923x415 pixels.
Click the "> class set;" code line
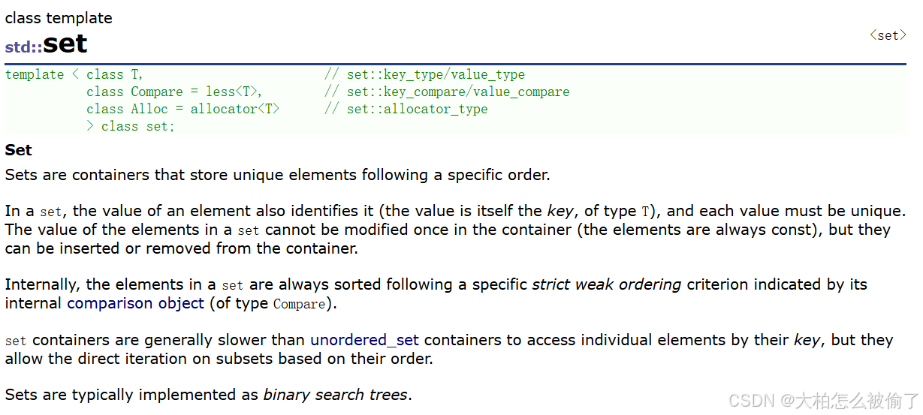(131, 126)
